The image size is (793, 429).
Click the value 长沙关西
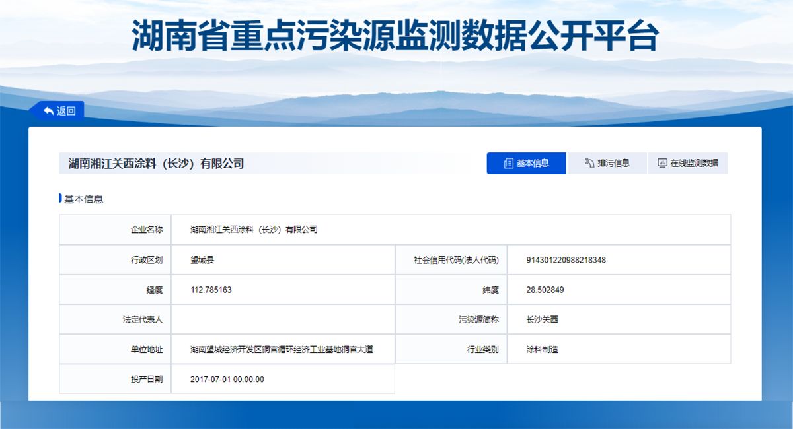[x=543, y=319]
